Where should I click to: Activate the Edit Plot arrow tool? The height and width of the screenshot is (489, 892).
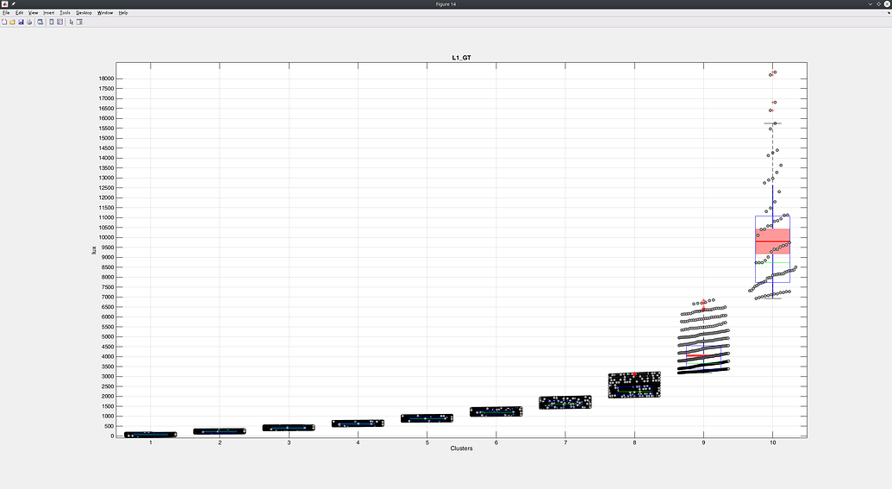[x=72, y=22]
